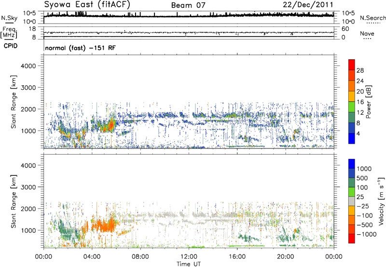Click the '04:00' time tick label

pyautogui.click(x=92, y=257)
